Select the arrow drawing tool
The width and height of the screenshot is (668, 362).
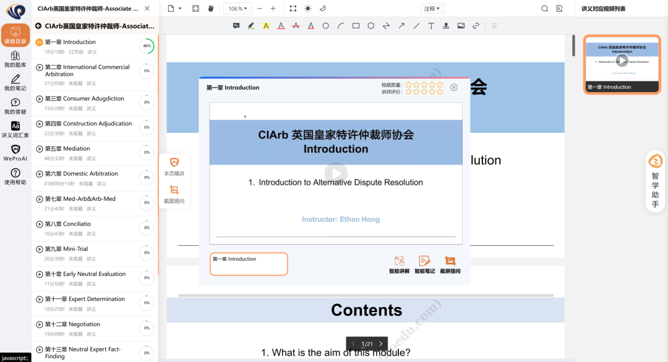[x=401, y=26]
